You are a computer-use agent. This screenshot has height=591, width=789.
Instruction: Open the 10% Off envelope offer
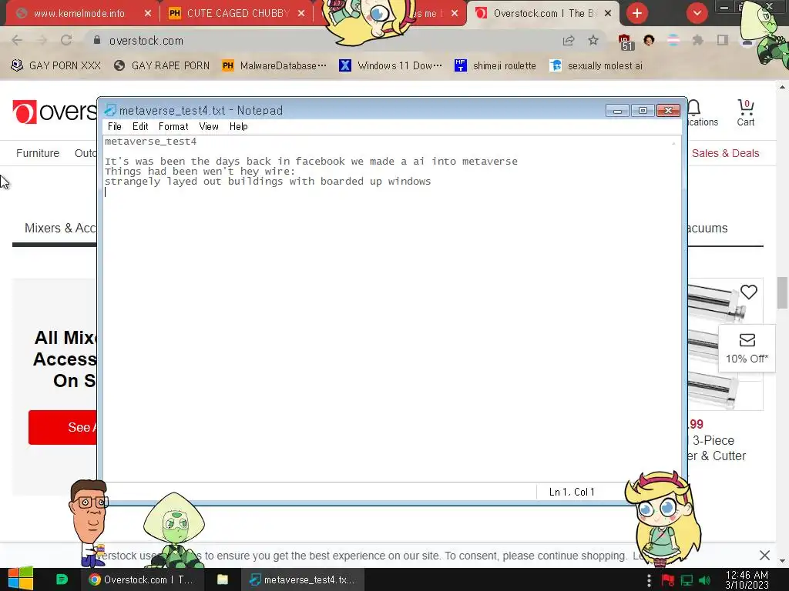pyautogui.click(x=747, y=349)
